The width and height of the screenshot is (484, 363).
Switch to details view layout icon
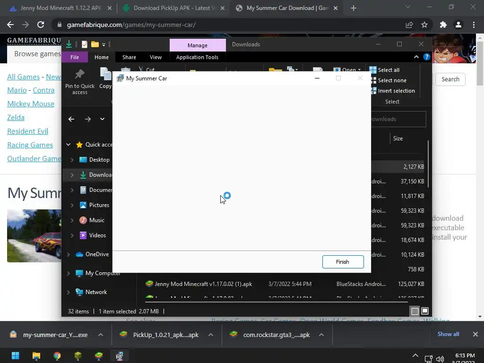click(415, 311)
